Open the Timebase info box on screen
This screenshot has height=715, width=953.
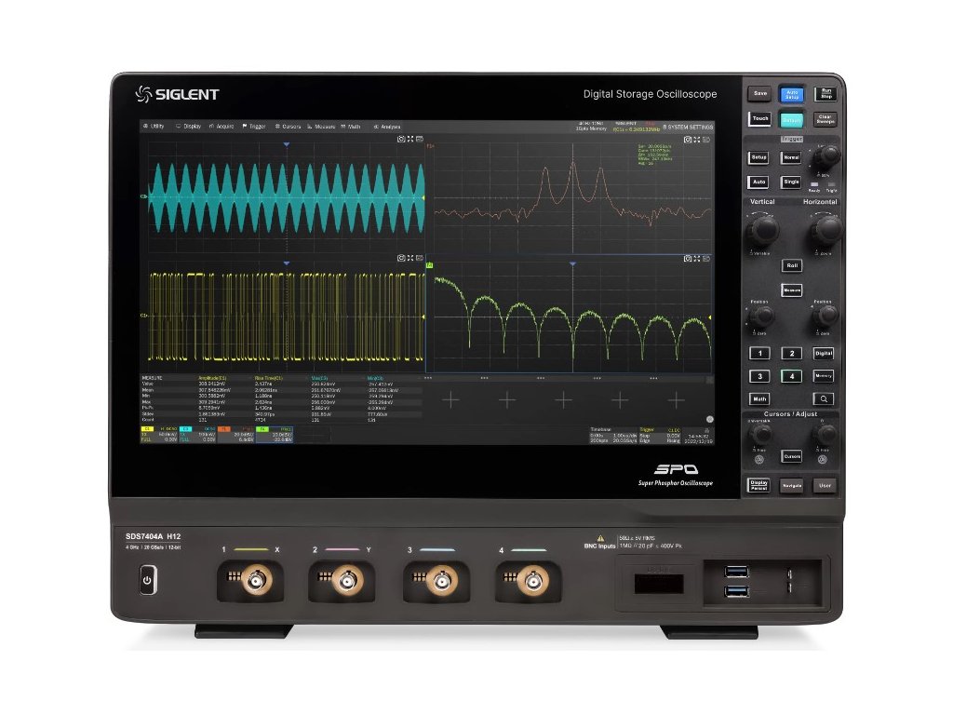[x=613, y=436]
